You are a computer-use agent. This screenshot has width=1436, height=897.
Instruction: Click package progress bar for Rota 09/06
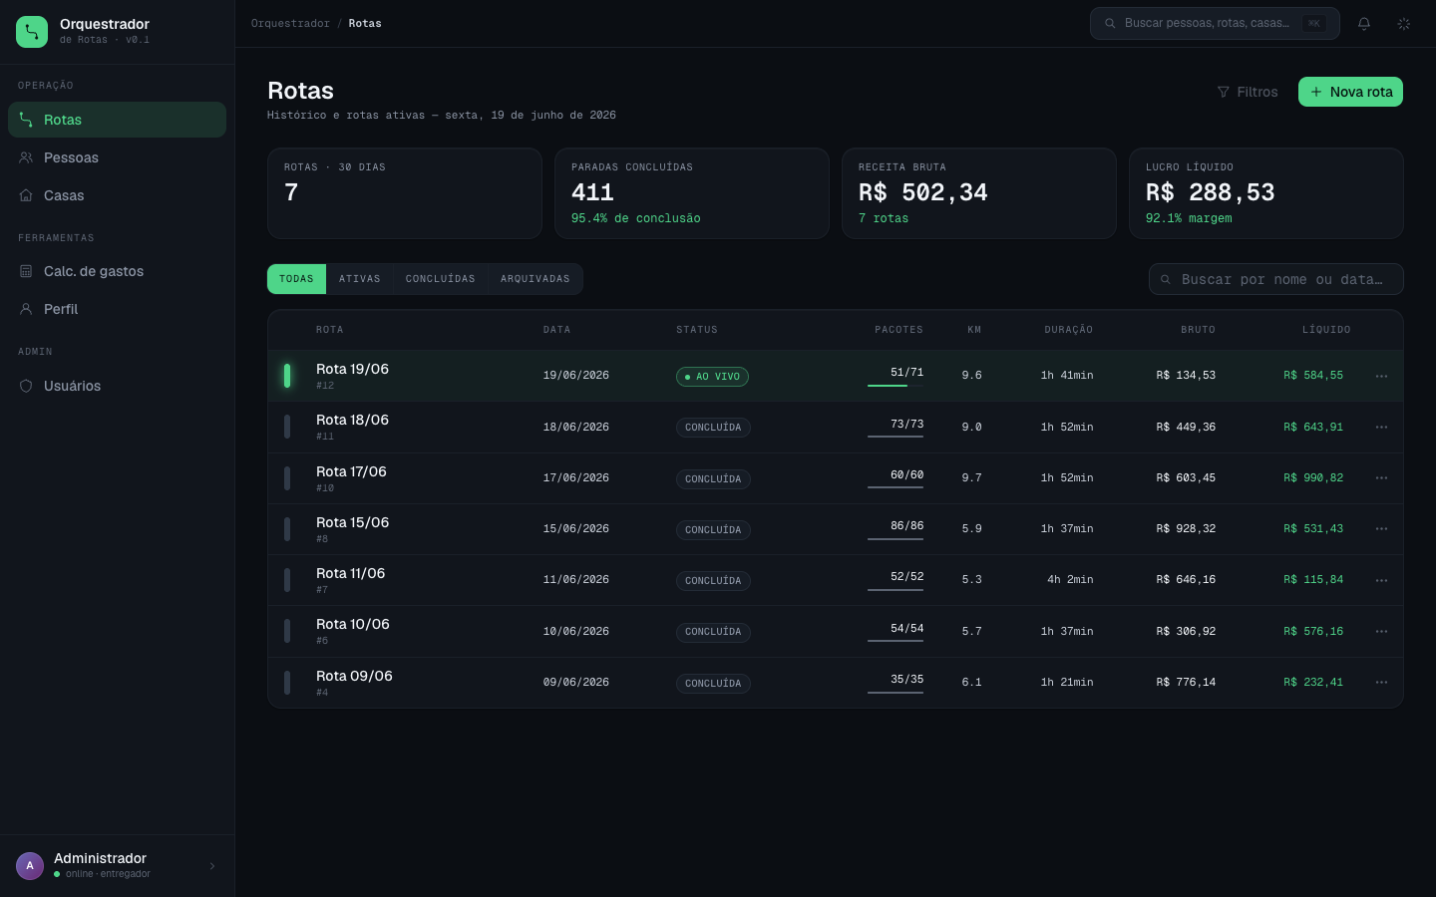click(x=896, y=692)
